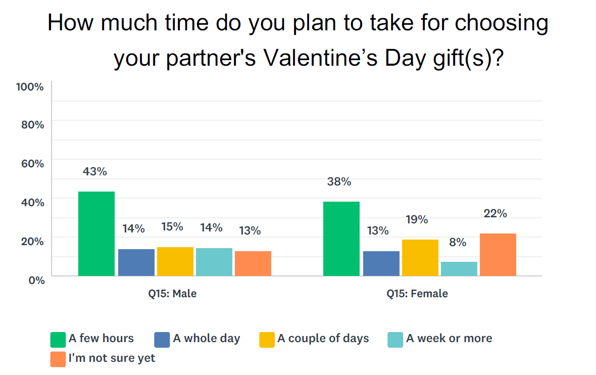This screenshot has width=596, height=375.
Task: Click the chart title text
Action: 298,41
